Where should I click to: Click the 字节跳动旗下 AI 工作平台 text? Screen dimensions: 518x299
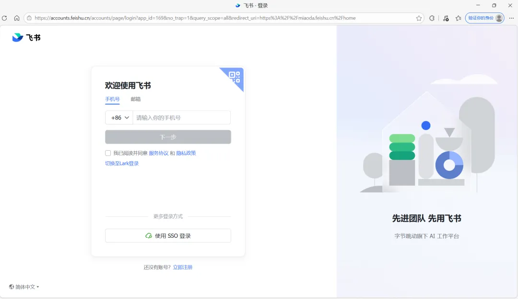coord(426,236)
